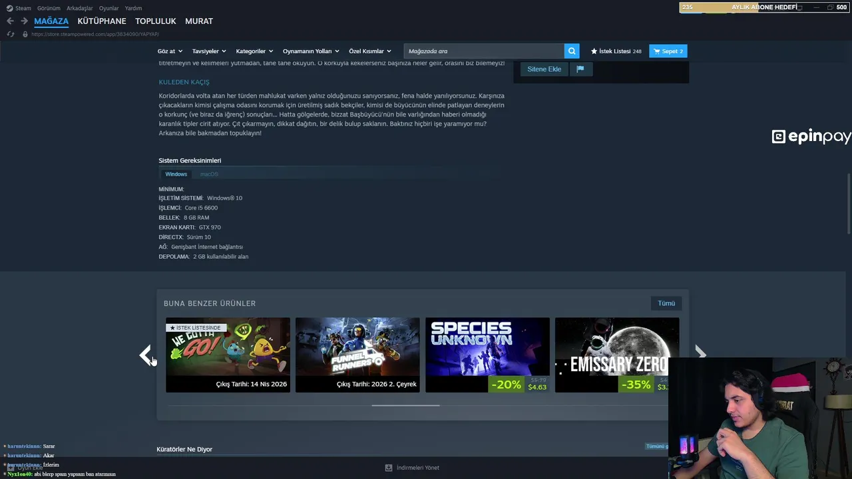Click the Sitene Ekle button
The height and width of the screenshot is (479, 852).
pos(544,69)
